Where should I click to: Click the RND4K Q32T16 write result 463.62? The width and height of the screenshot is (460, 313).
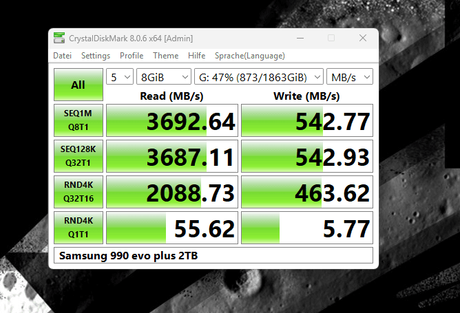307,192
